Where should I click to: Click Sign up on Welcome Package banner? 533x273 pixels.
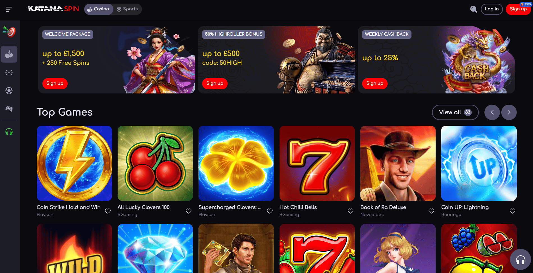point(55,84)
